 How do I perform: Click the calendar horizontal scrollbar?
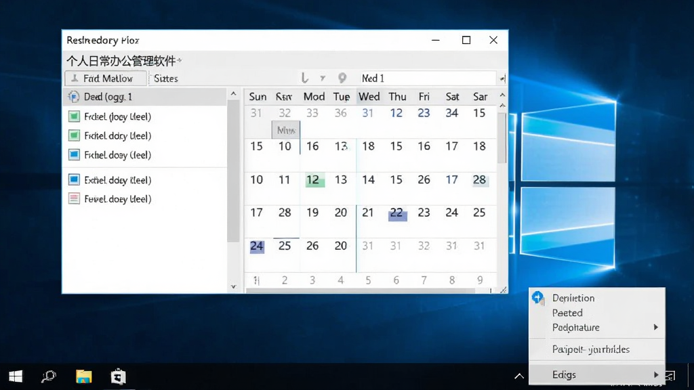coord(361,291)
